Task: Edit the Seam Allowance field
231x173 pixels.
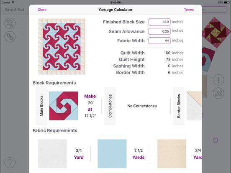Action: pyautogui.click(x=159, y=31)
